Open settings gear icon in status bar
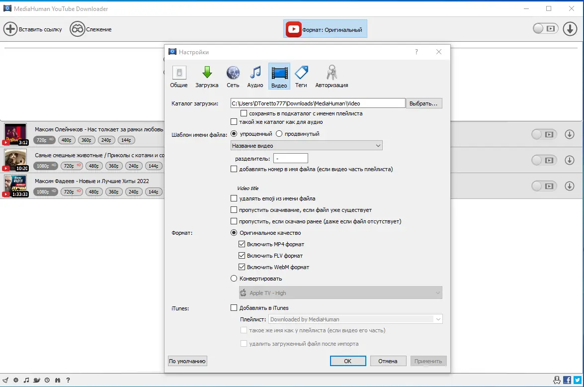584x387 pixels. click(15, 381)
